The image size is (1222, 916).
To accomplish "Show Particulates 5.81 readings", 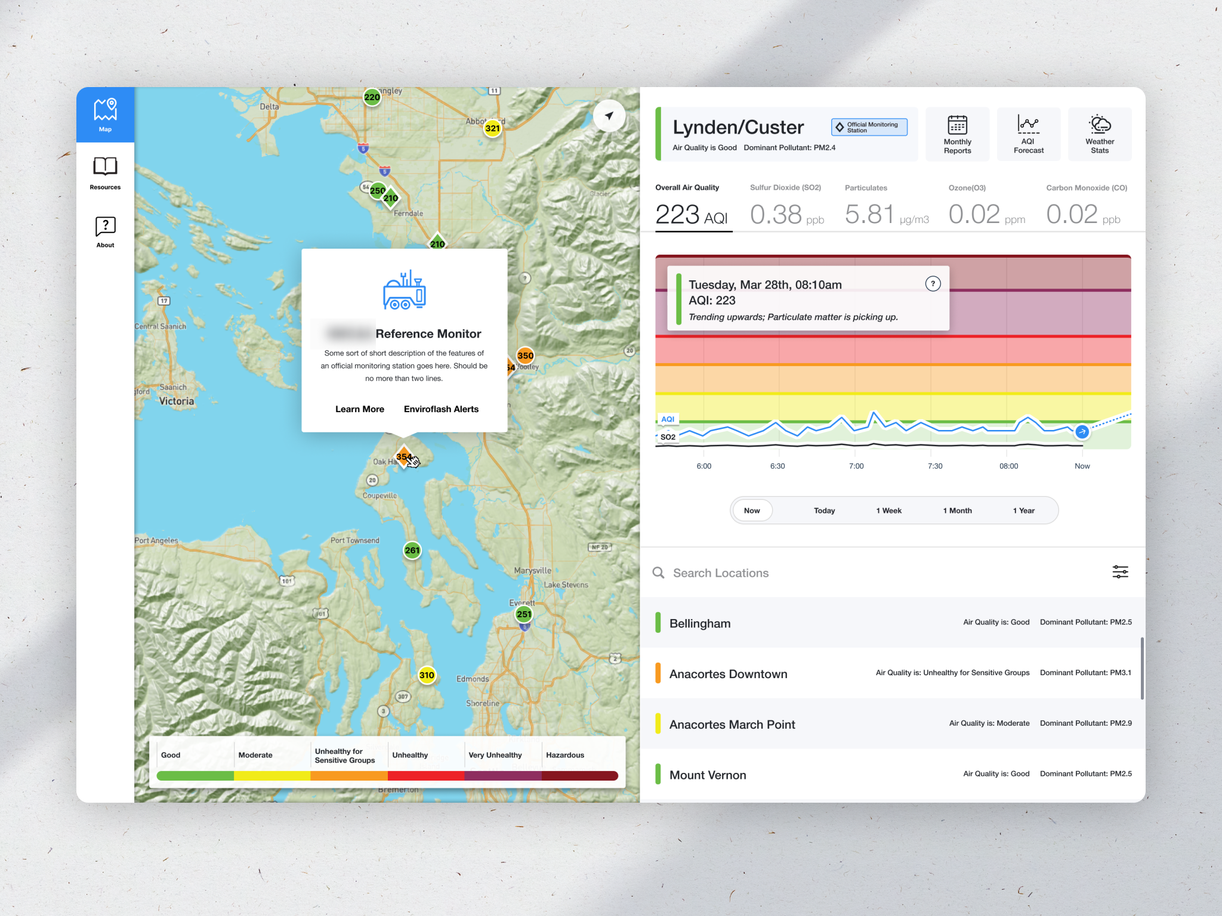I will point(887,206).
